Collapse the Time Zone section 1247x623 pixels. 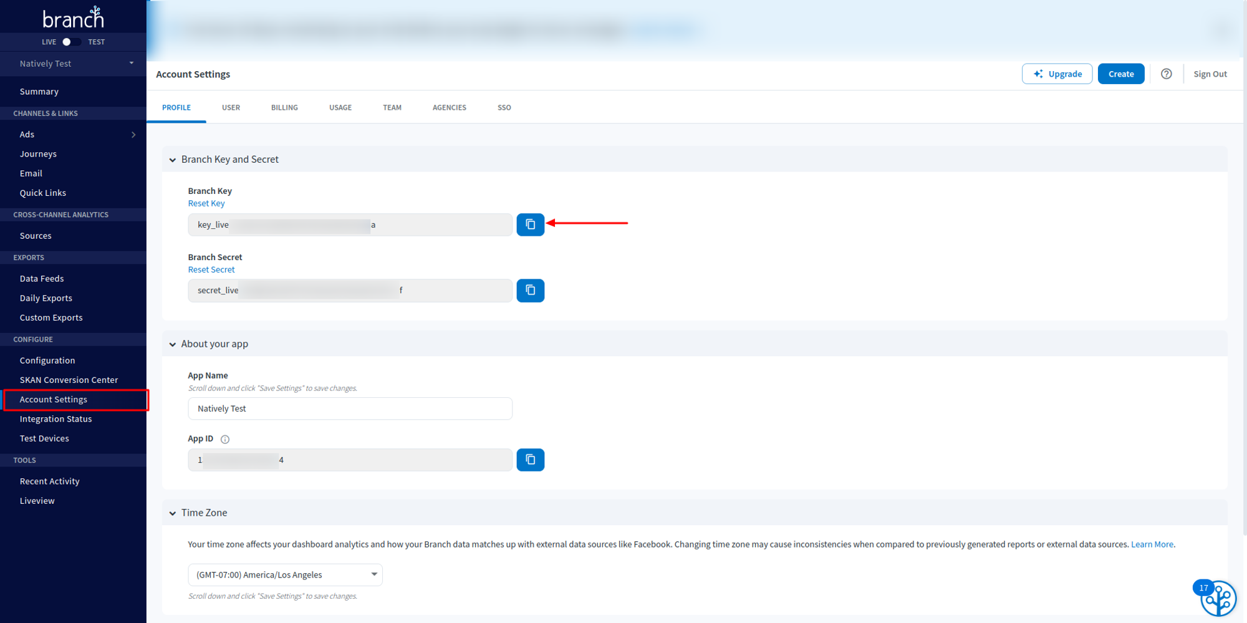coord(173,513)
